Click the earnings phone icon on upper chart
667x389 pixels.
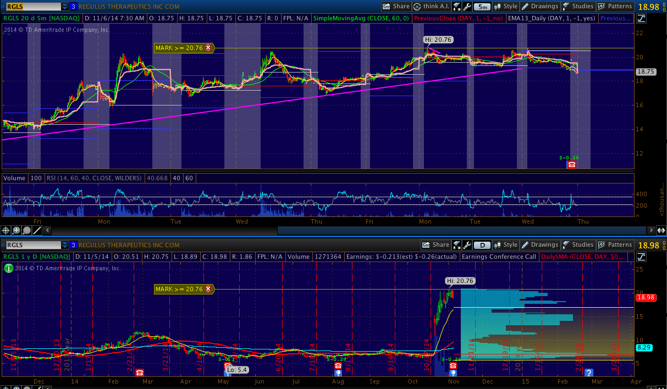(x=571, y=164)
